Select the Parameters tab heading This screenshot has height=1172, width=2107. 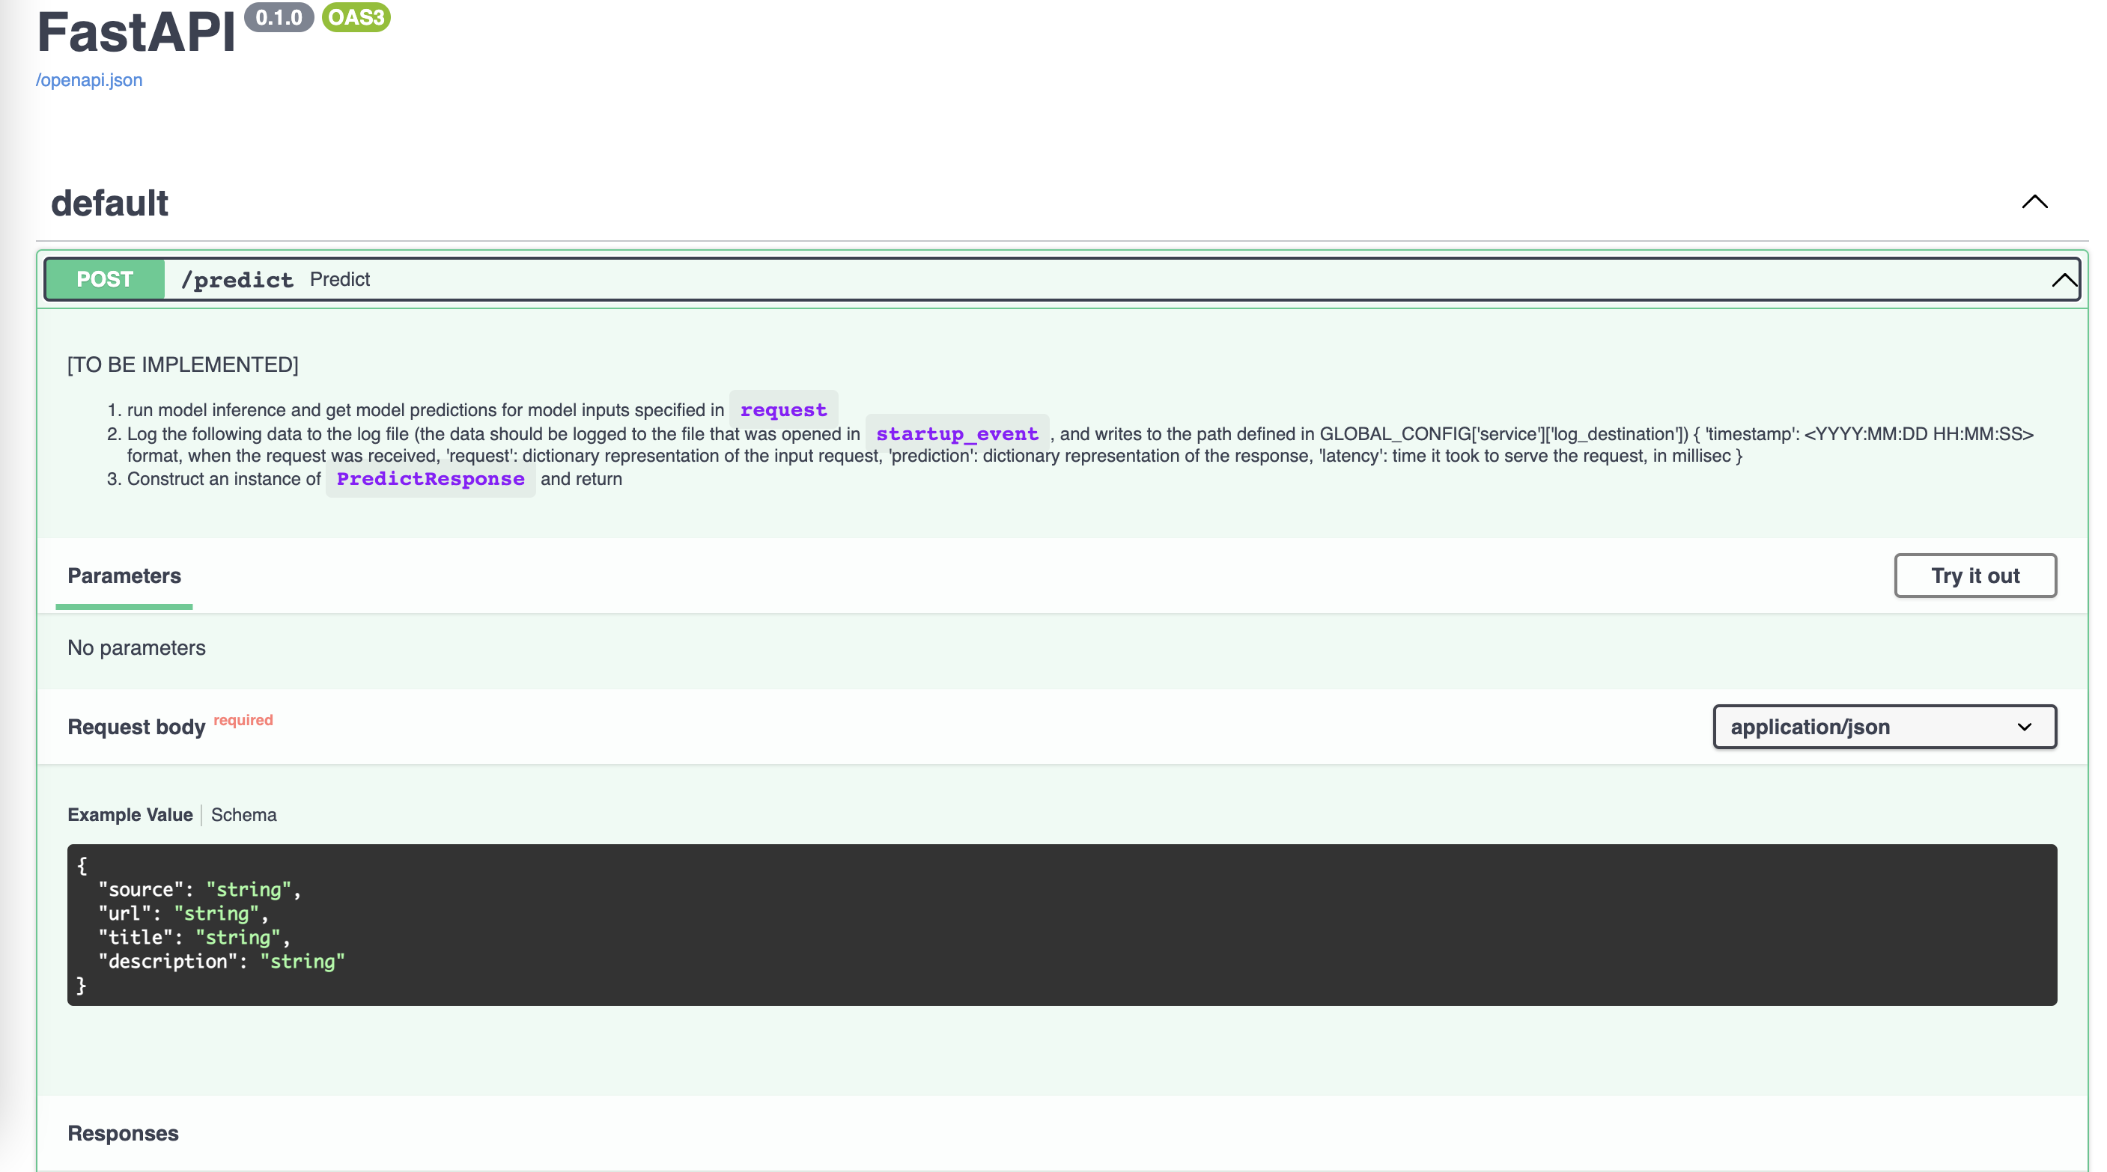click(x=124, y=576)
